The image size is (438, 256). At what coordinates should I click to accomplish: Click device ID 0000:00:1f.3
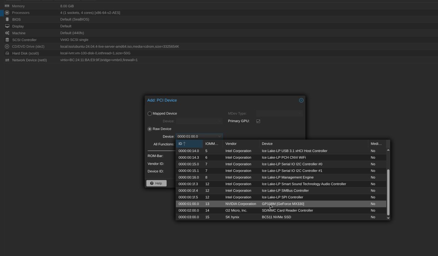click(189, 184)
